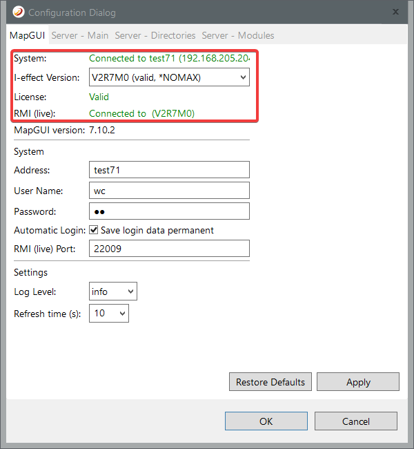The image size is (414, 449).
Task: Click the green System connection status text
Action: (x=168, y=59)
